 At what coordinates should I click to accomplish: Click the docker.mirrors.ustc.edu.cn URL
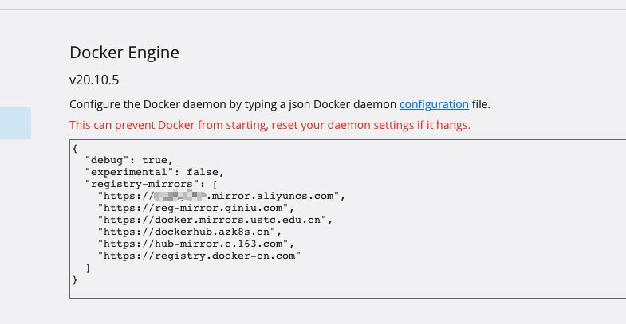pos(215,220)
